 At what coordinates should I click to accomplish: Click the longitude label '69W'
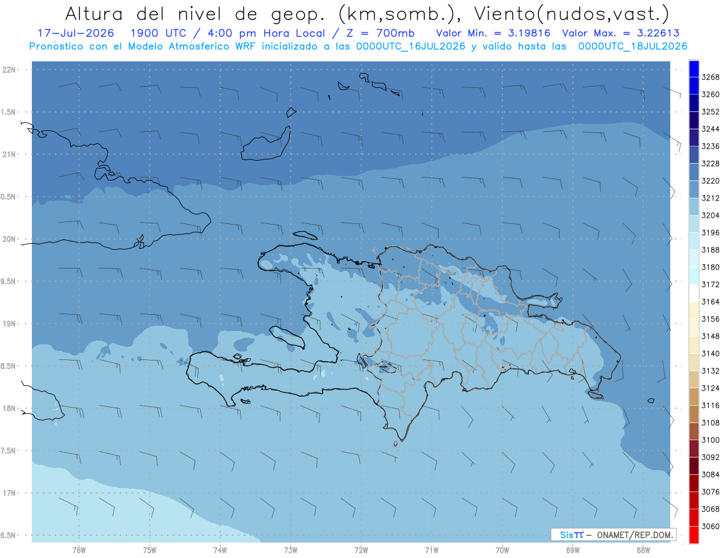(573, 550)
